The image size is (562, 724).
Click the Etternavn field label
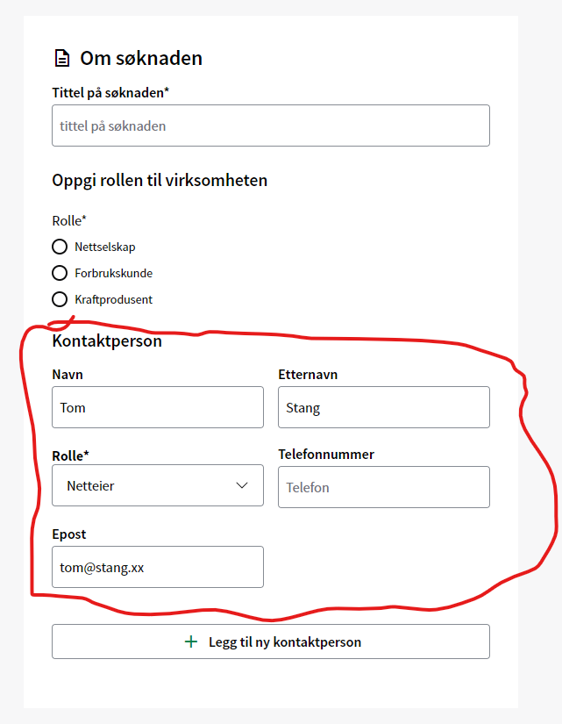coord(308,375)
